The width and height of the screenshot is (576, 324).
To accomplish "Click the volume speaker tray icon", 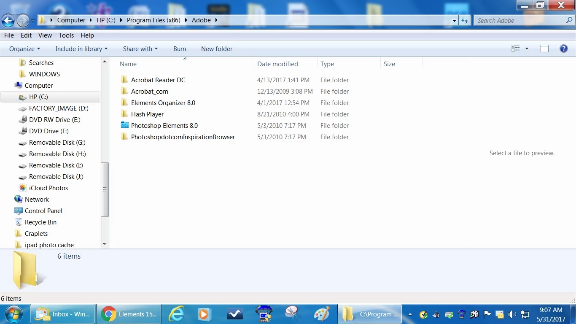I will (512, 314).
